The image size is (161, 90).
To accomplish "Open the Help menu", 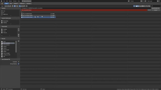I will [19, 1].
